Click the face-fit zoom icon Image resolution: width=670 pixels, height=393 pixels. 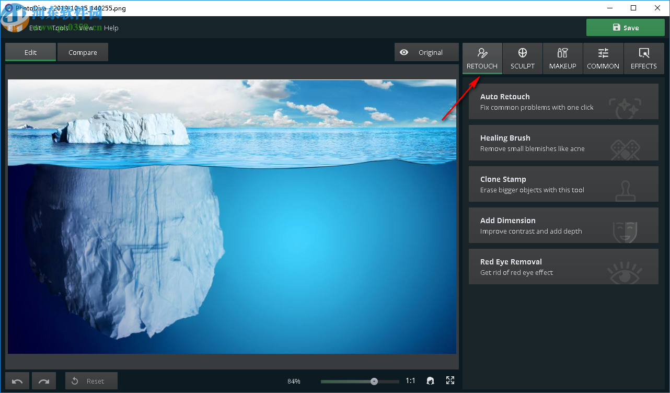point(430,381)
